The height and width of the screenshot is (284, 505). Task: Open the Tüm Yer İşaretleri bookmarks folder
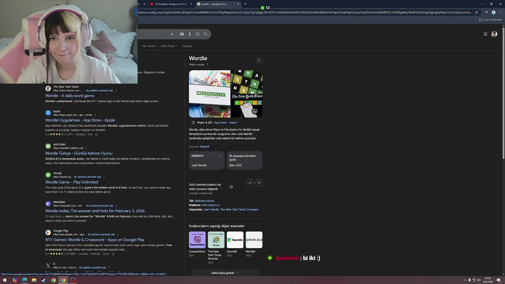491,20
